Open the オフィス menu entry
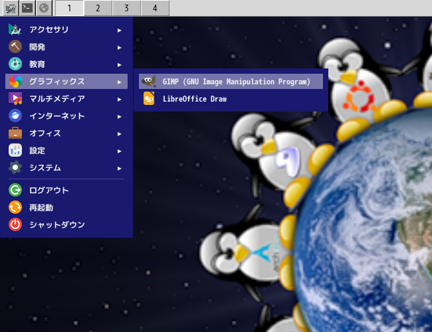The height and width of the screenshot is (332, 432). click(x=66, y=133)
